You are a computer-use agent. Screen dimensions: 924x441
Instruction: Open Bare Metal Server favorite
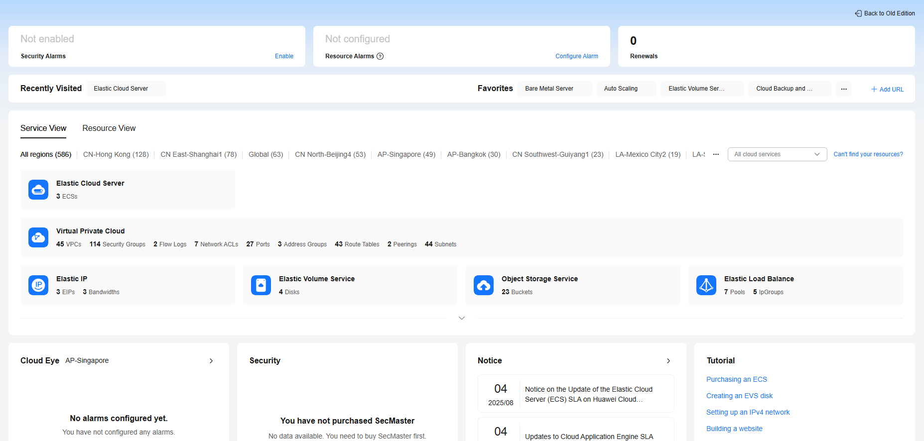coord(555,89)
